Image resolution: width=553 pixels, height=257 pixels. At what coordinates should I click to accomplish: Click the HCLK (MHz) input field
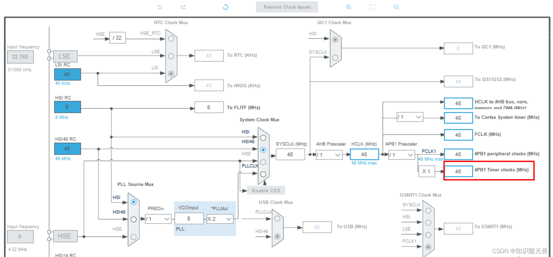pos(364,154)
